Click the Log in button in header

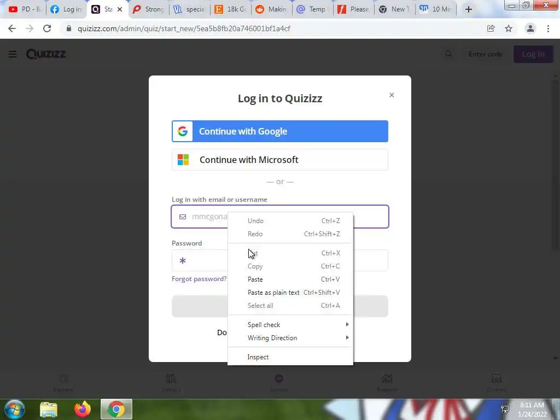pos(533,54)
